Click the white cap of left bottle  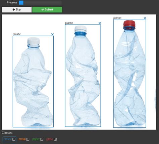pos(34,41)
